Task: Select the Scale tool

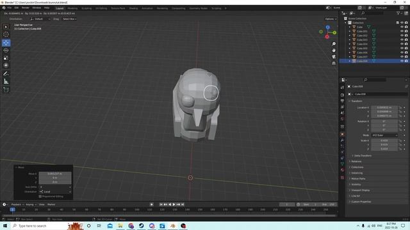Action: [x=6, y=58]
